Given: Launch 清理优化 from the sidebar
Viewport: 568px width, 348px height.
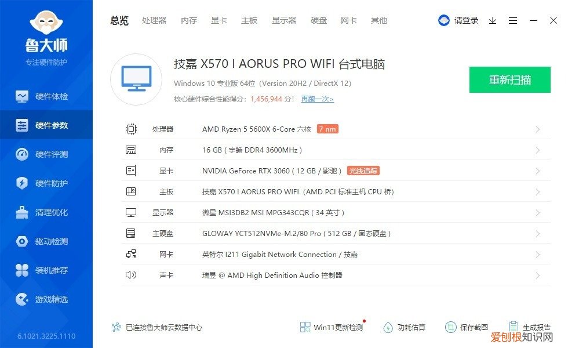Looking at the screenshot, I should pos(46,212).
